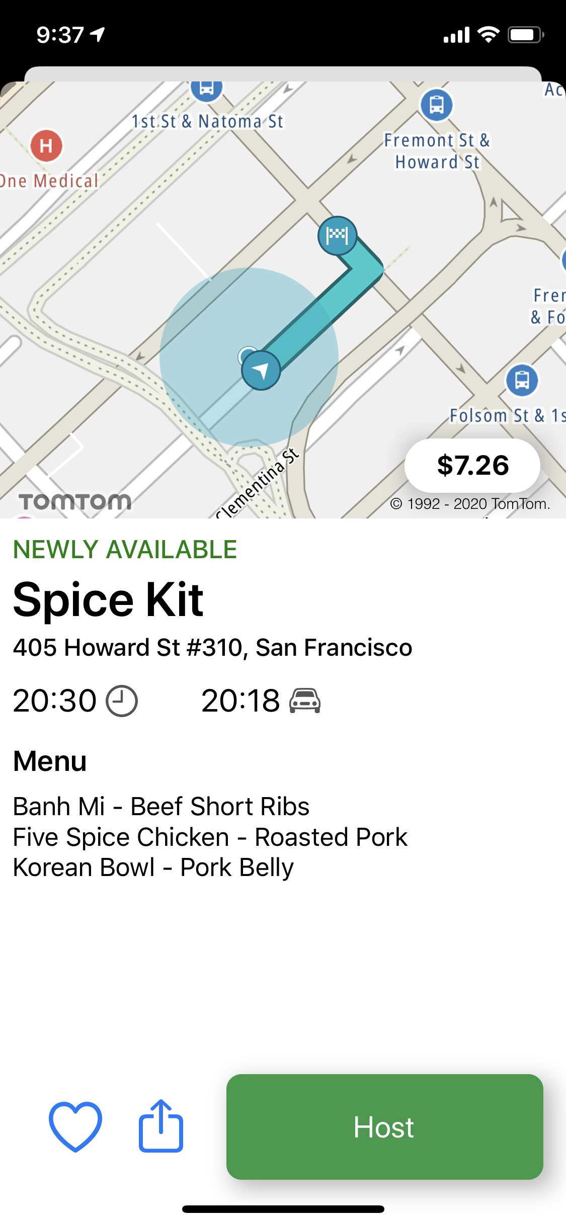This screenshot has height=1225, width=566.
Task: Tap the TomTom logo on map
Action: click(75, 501)
